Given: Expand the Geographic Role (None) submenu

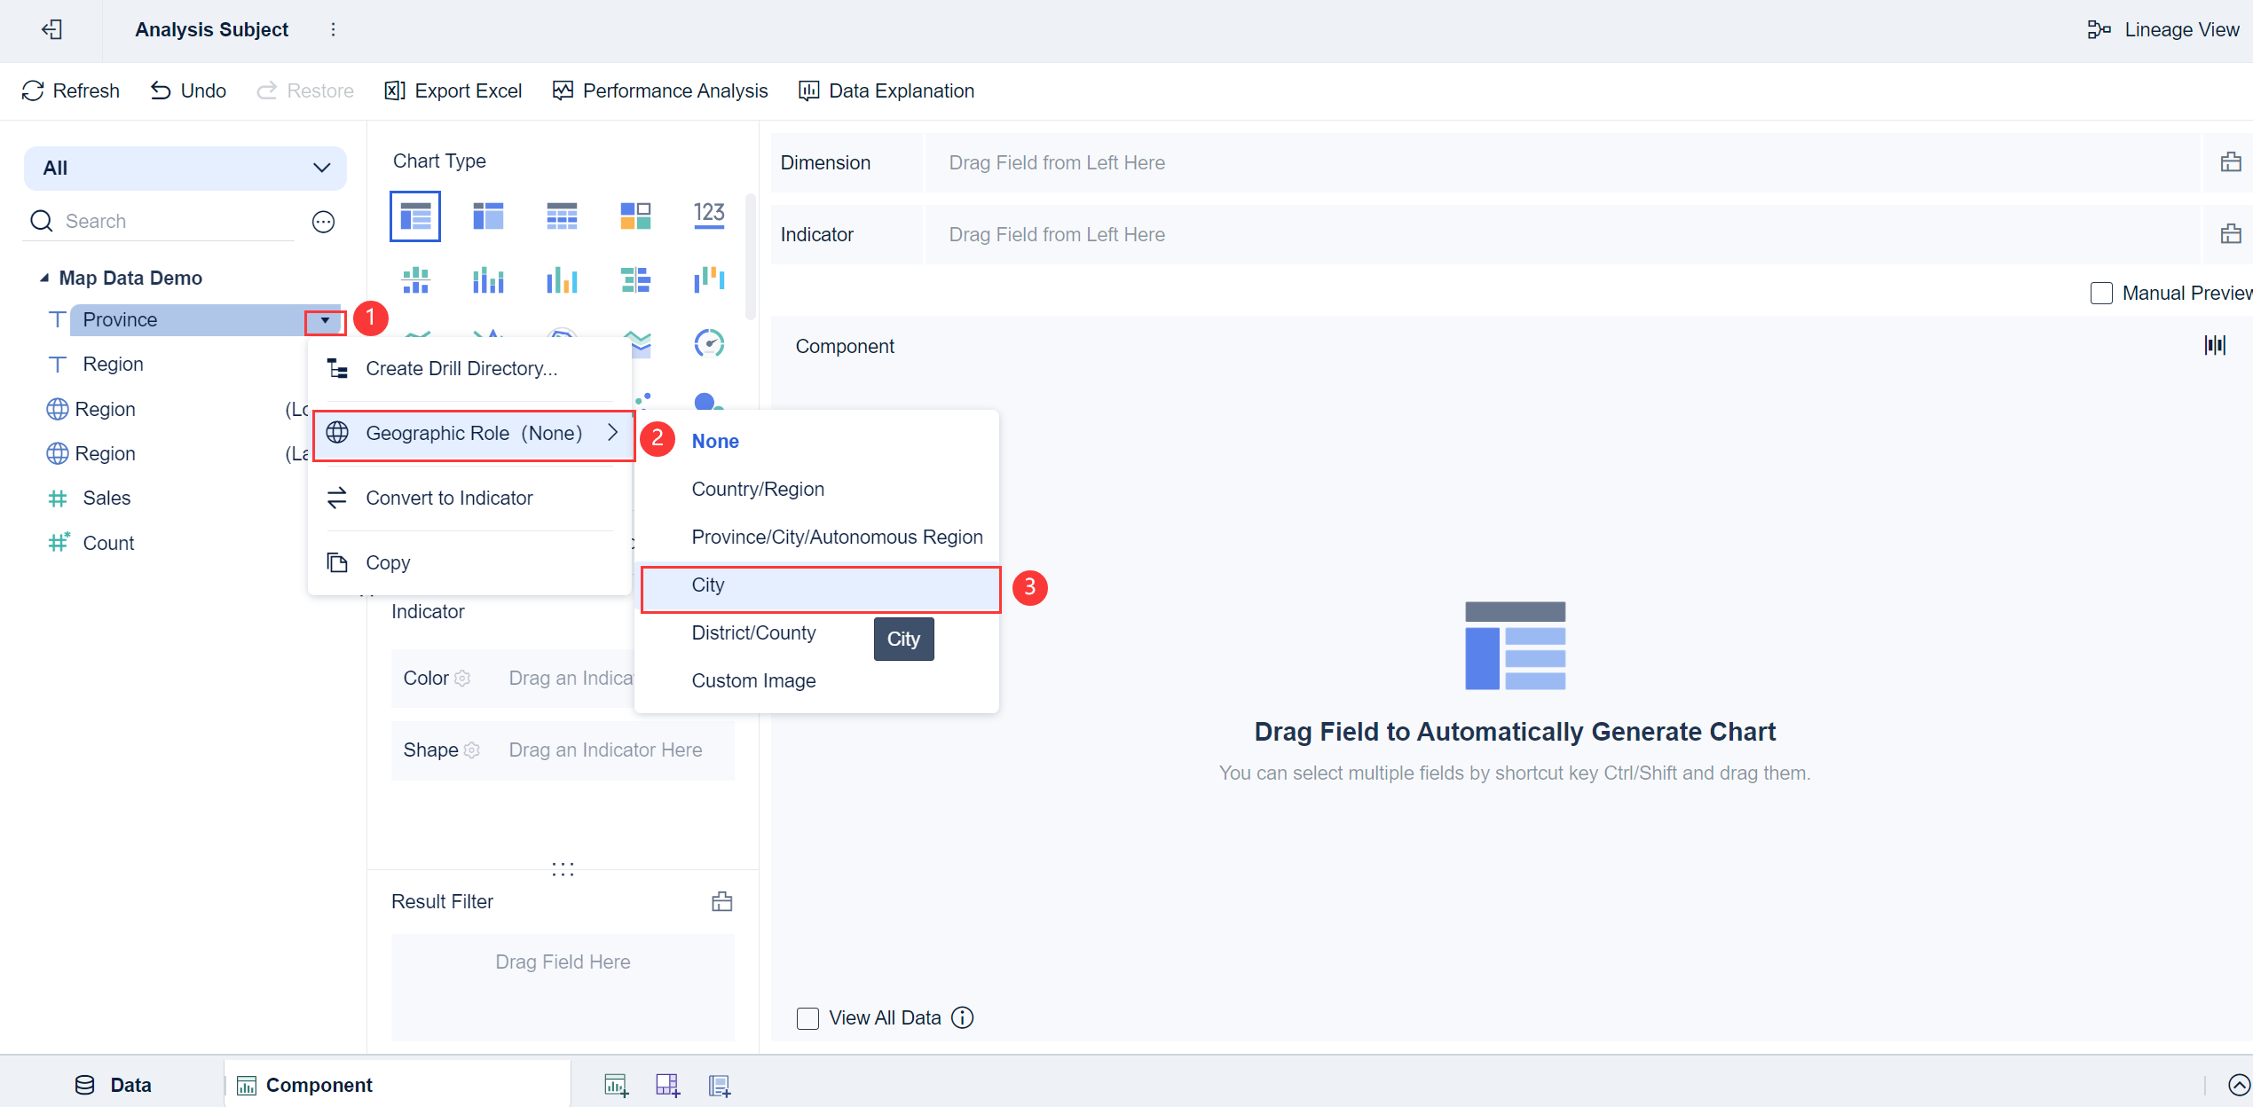Looking at the screenshot, I should click(x=473, y=434).
